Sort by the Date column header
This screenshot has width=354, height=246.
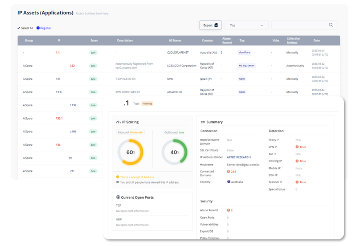[x=316, y=40]
